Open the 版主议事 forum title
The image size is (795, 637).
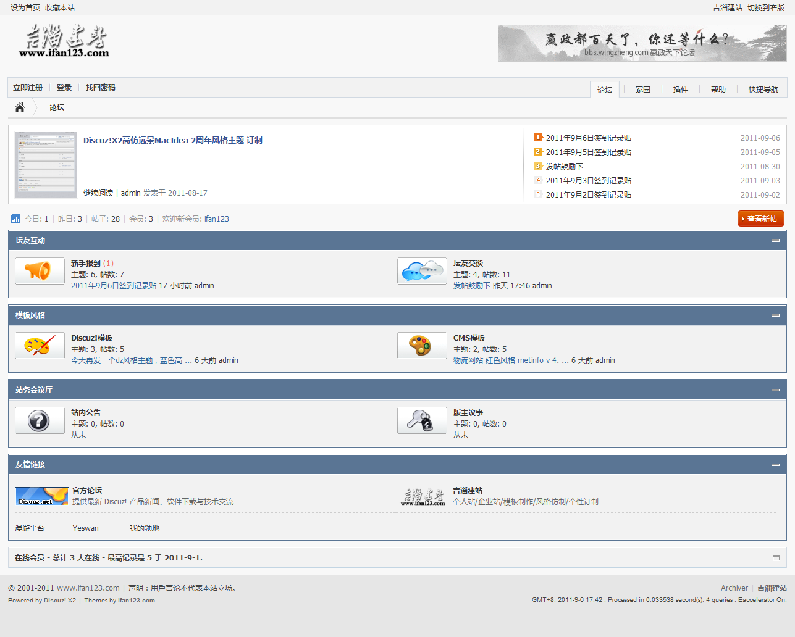[468, 412]
